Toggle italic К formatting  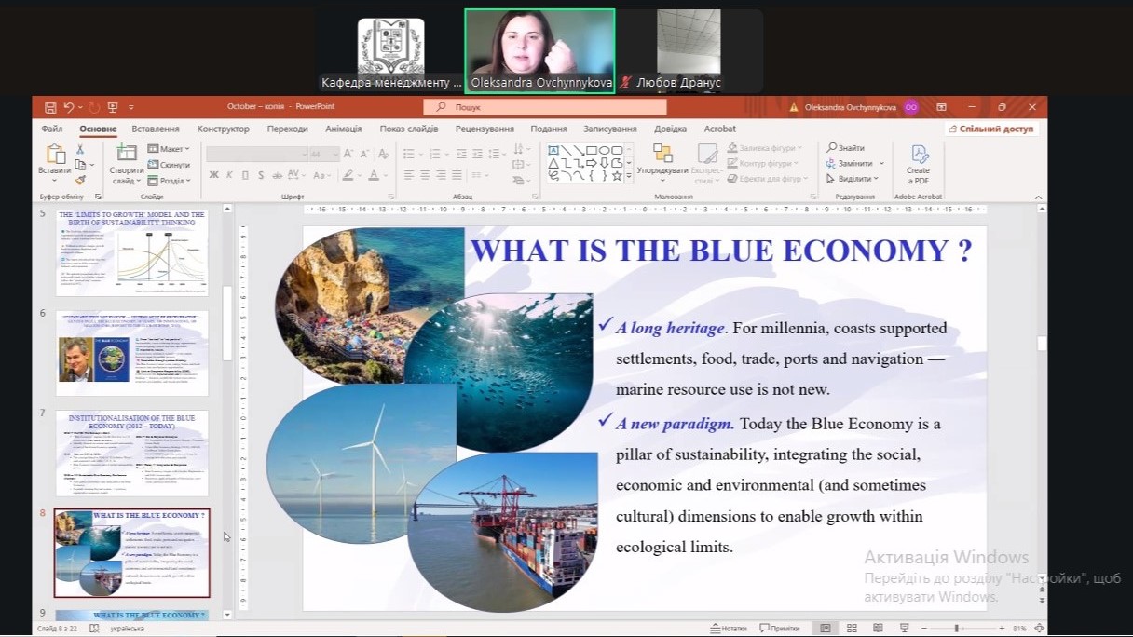coord(230,175)
